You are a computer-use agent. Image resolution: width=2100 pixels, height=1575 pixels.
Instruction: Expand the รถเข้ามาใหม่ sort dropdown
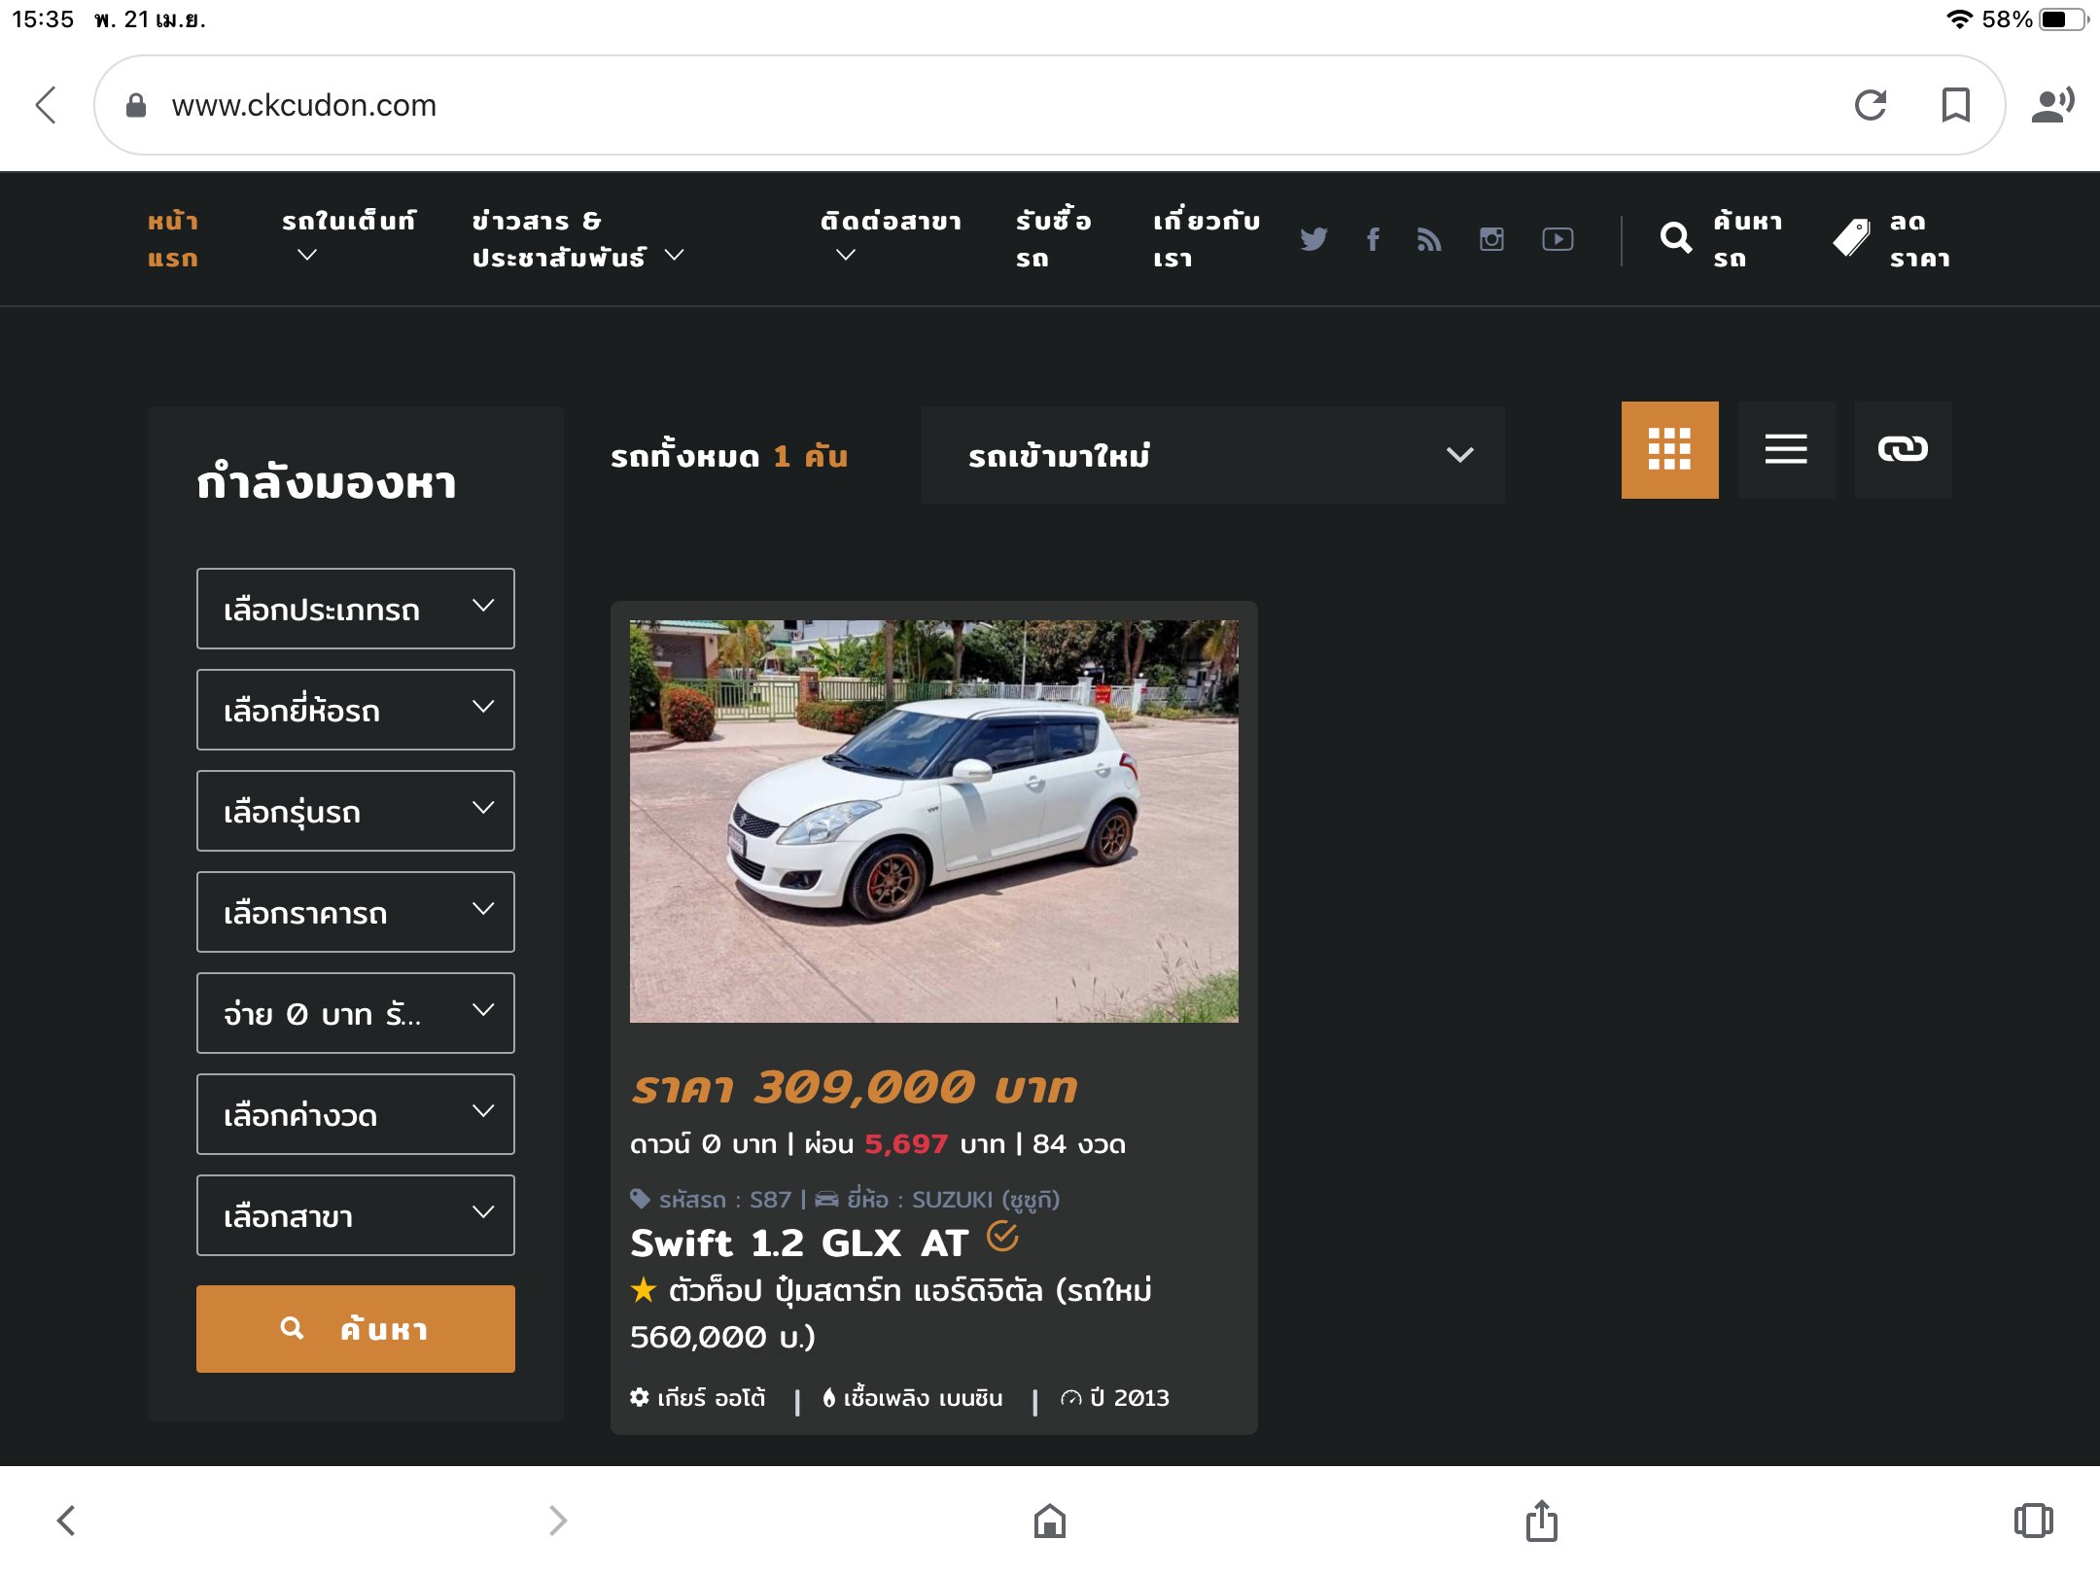click(x=1212, y=455)
